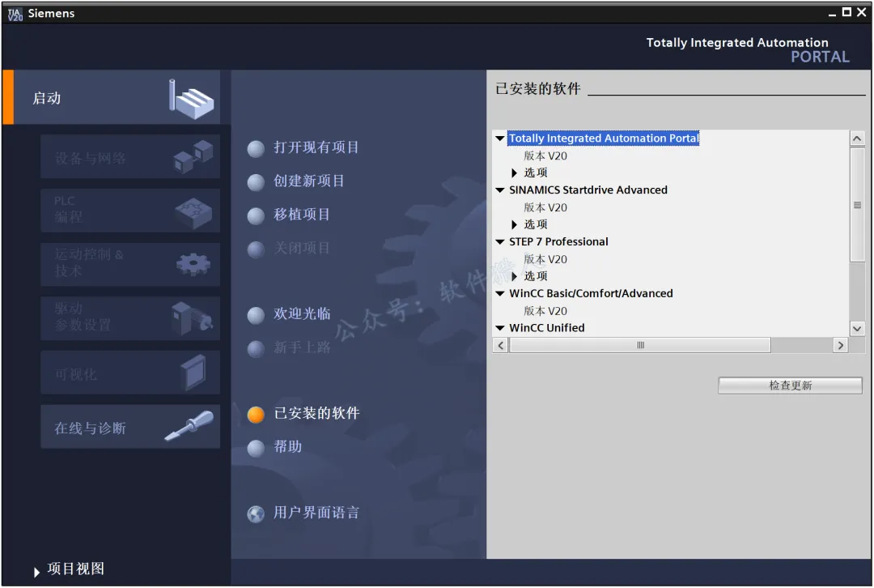
Task: Click the horizontal scrollbar thumb
Action: click(640, 345)
